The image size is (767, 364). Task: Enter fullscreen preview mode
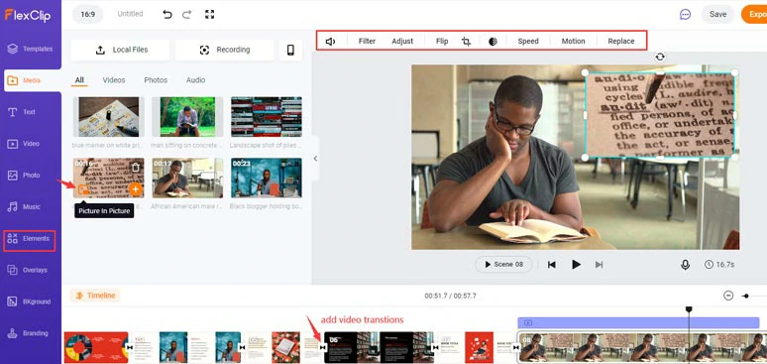click(209, 14)
